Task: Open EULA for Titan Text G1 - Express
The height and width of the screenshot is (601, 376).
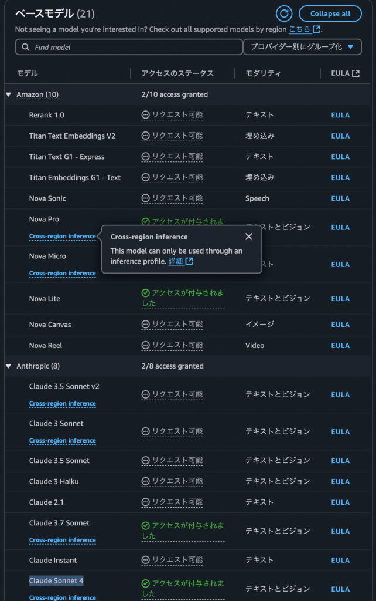Action: click(x=340, y=157)
